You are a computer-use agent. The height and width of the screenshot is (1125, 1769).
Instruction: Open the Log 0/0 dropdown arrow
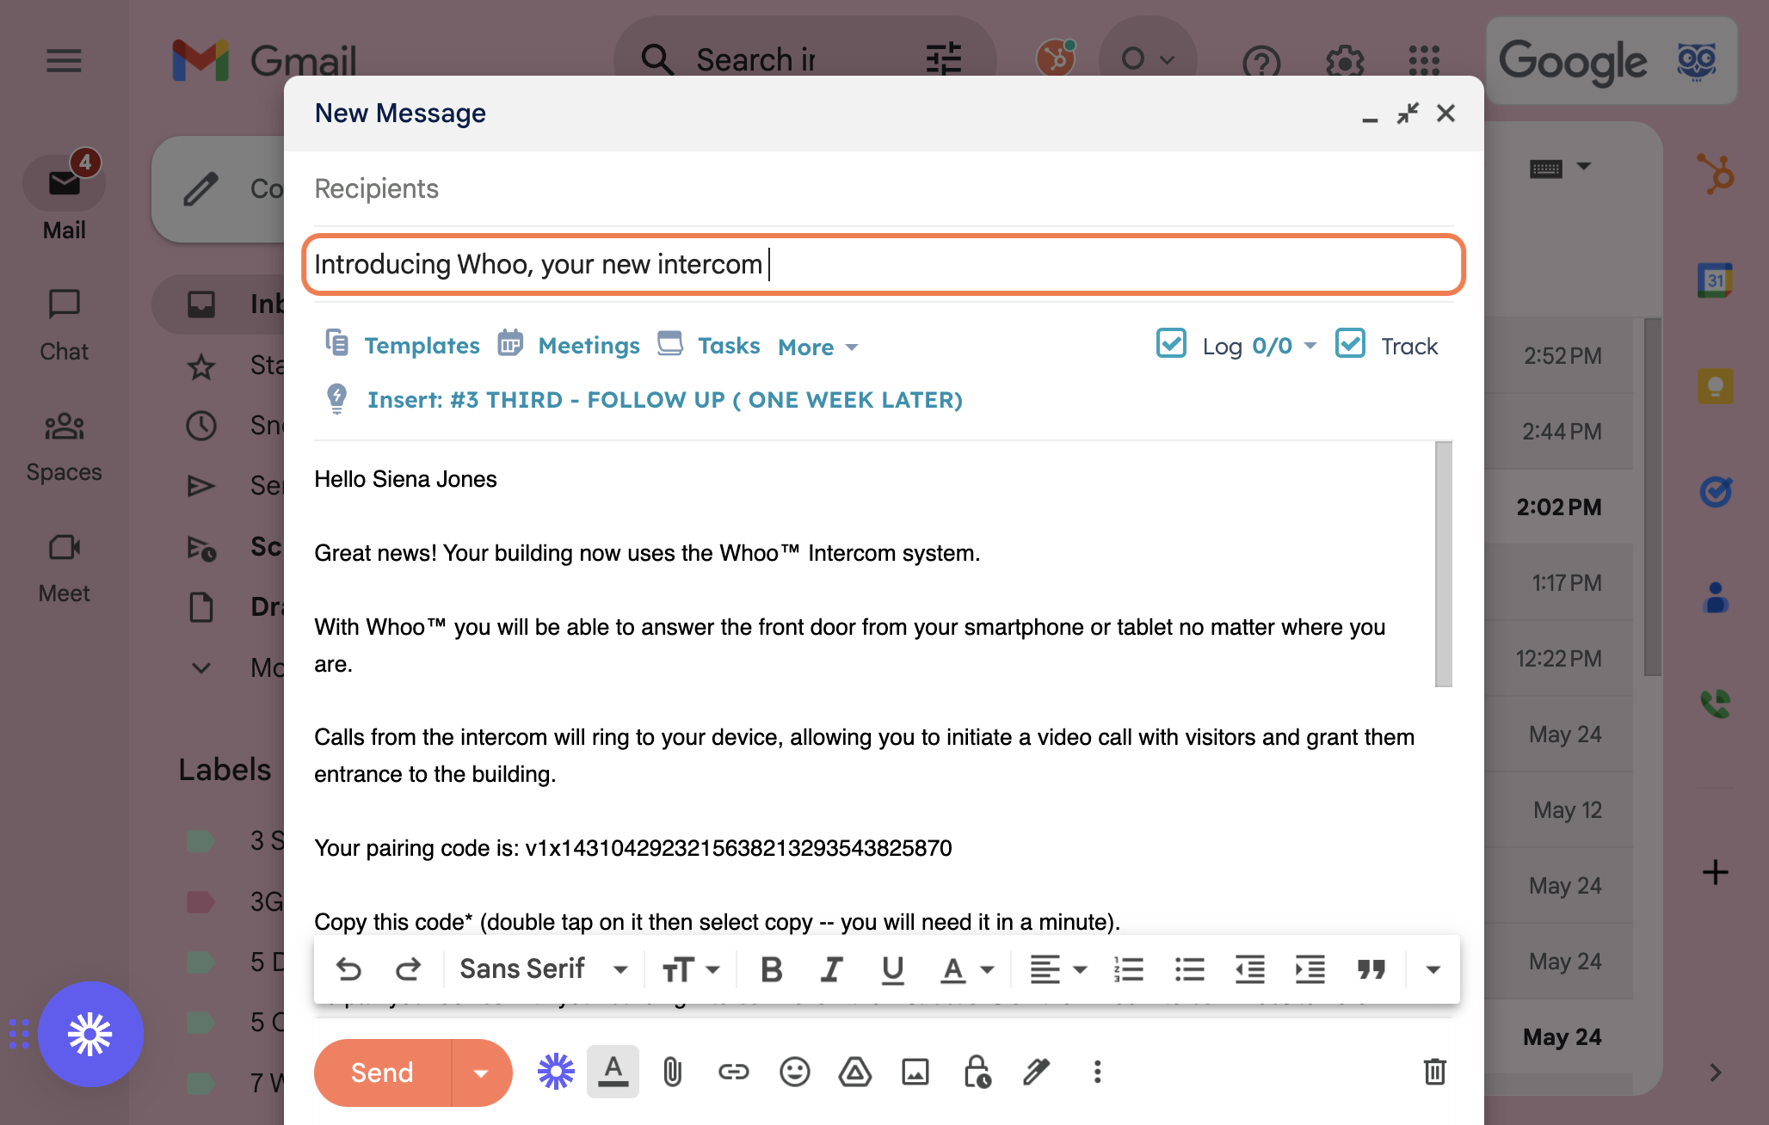pos(1310,346)
